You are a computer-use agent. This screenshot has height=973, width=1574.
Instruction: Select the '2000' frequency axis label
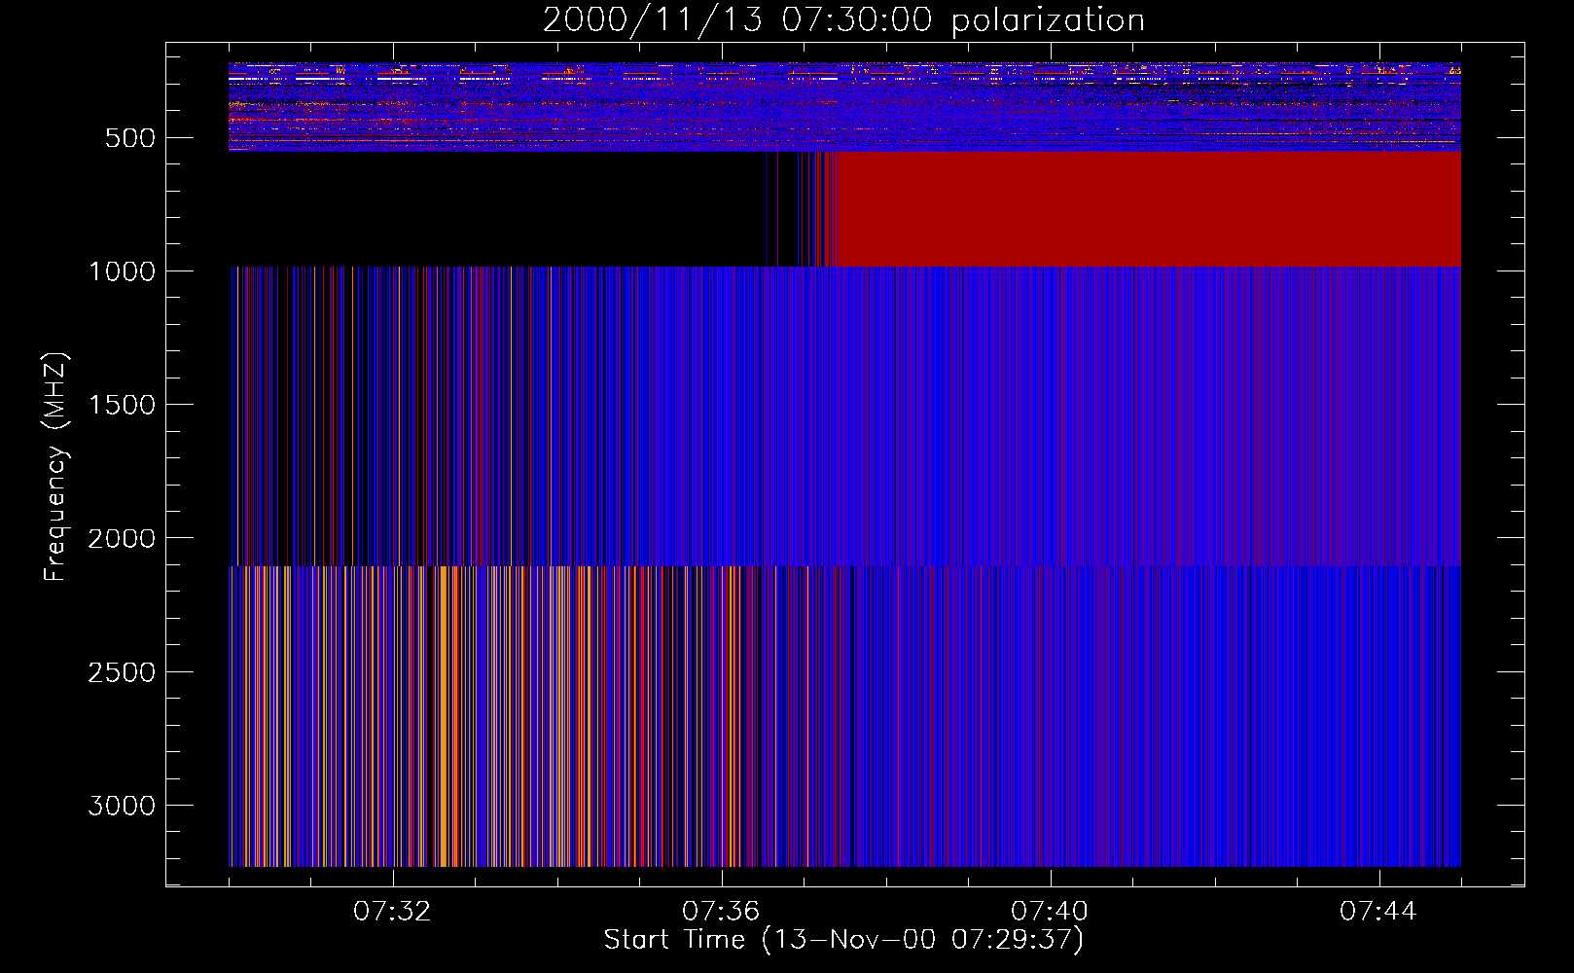point(122,538)
